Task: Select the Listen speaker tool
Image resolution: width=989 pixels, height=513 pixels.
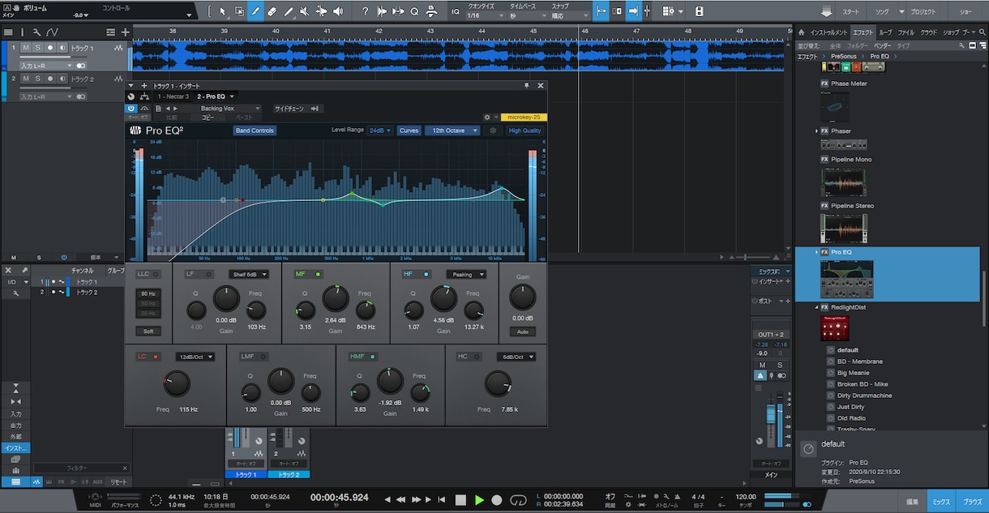Action: 337,11
